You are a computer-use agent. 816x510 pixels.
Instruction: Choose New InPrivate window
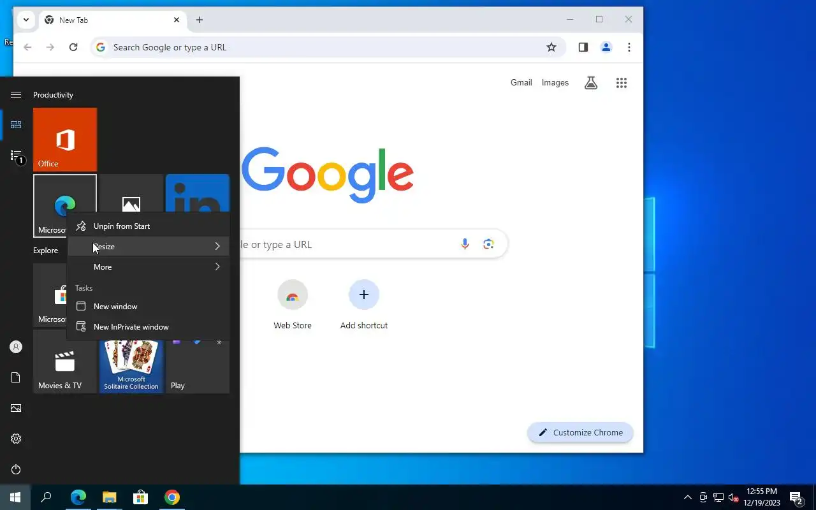click(x=148, y=327)
